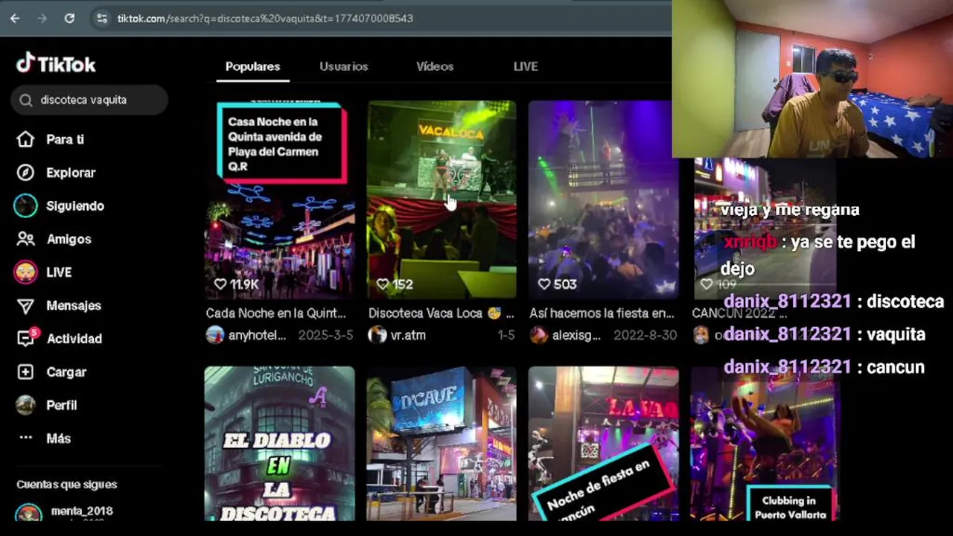
Task: Open Perfil avatar icon
Action: tap(25, 405)
